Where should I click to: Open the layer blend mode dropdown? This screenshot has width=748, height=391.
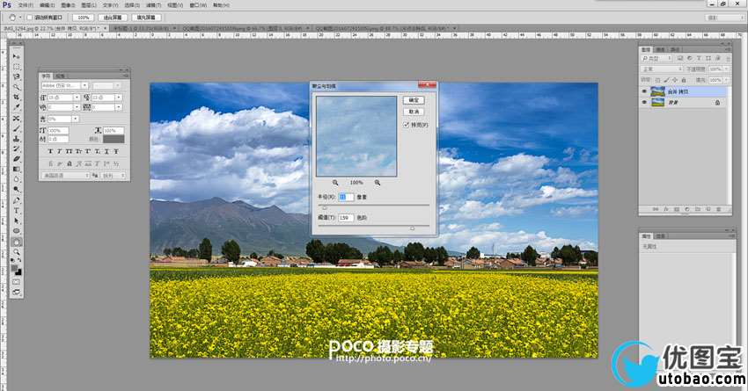[661, 69]
